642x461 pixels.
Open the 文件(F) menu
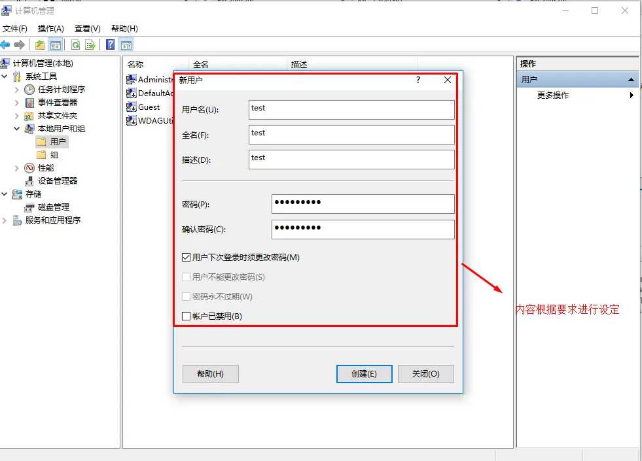(x=15, y=28)
